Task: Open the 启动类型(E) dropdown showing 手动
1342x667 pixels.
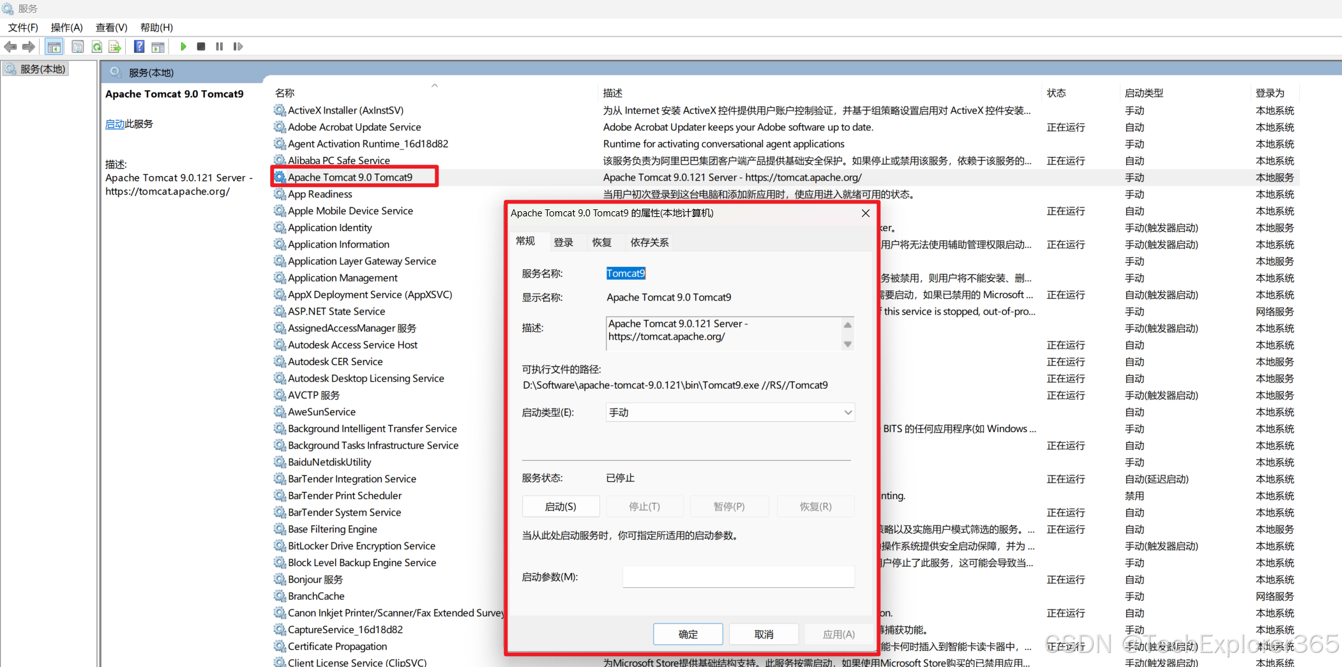Action: click(x=730, y=412)
